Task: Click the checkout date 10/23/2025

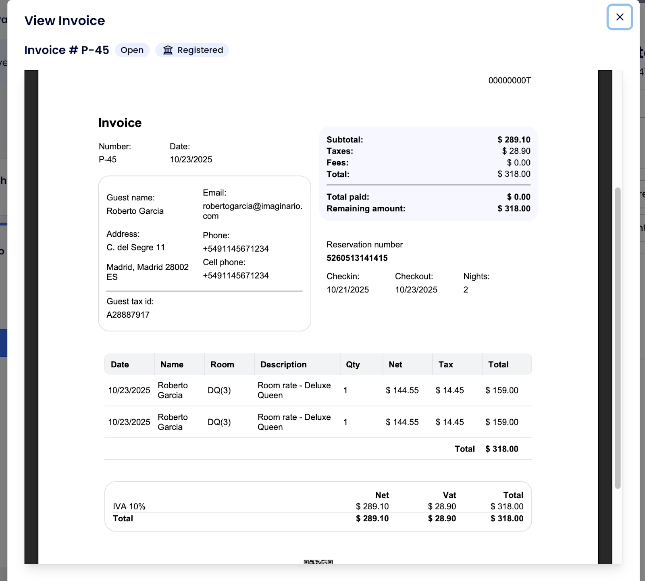Action: [416, 290]
